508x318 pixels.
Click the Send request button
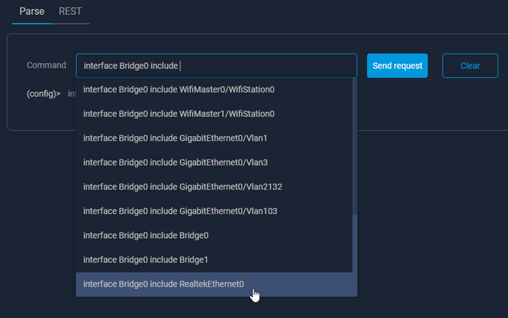(x=397, y=66)
